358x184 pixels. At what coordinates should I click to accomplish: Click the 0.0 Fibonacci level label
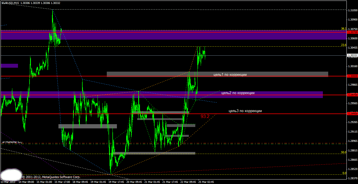tap(344, 173)
